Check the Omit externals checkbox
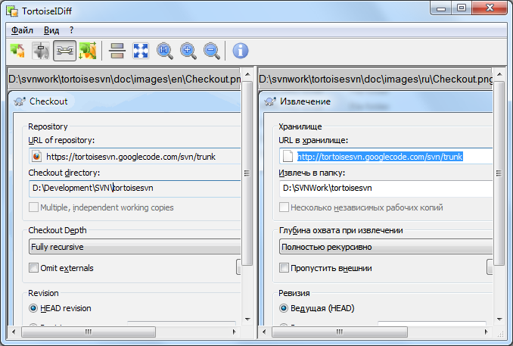The image size is (513, 346). pos(33,268)
